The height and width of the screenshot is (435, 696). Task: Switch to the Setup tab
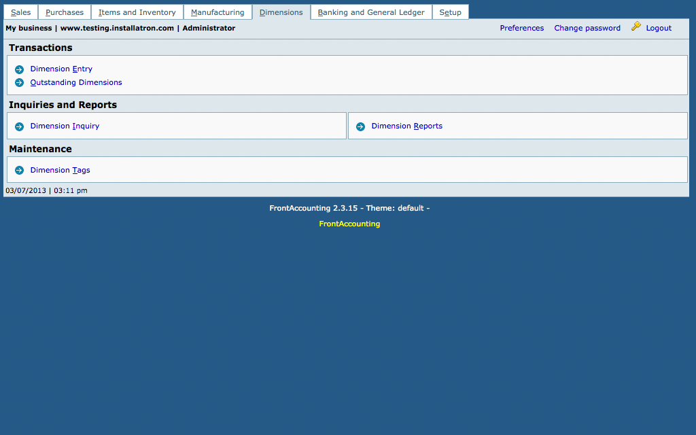pyautogui.click(x=450, y=12)
